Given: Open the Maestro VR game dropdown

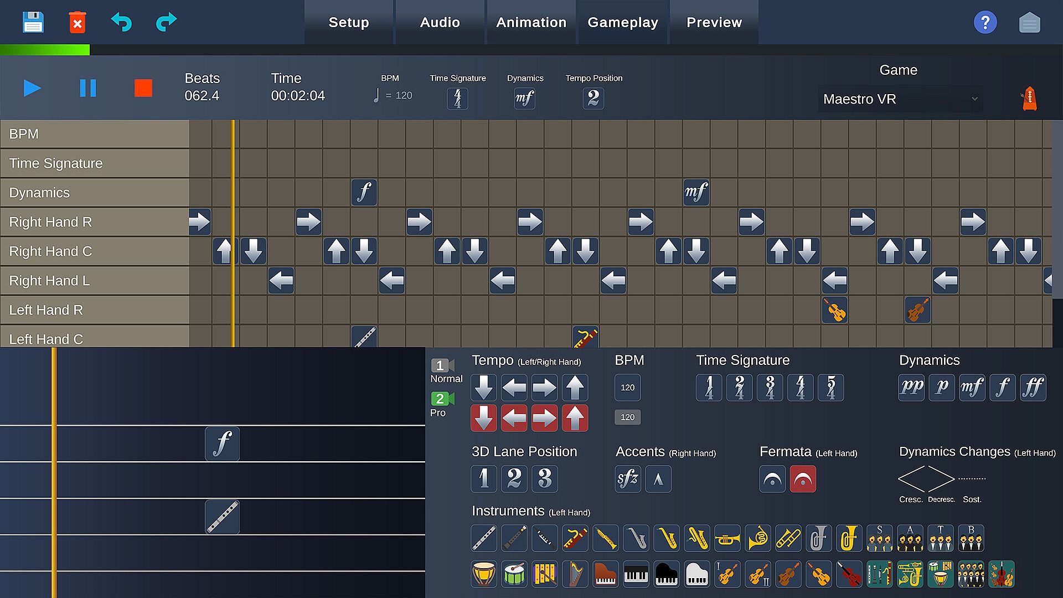Looking at the screenshot, I should tap(900, 99).
